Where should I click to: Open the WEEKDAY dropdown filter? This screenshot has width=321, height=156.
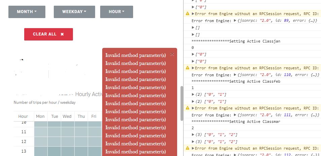pos(74,12)
